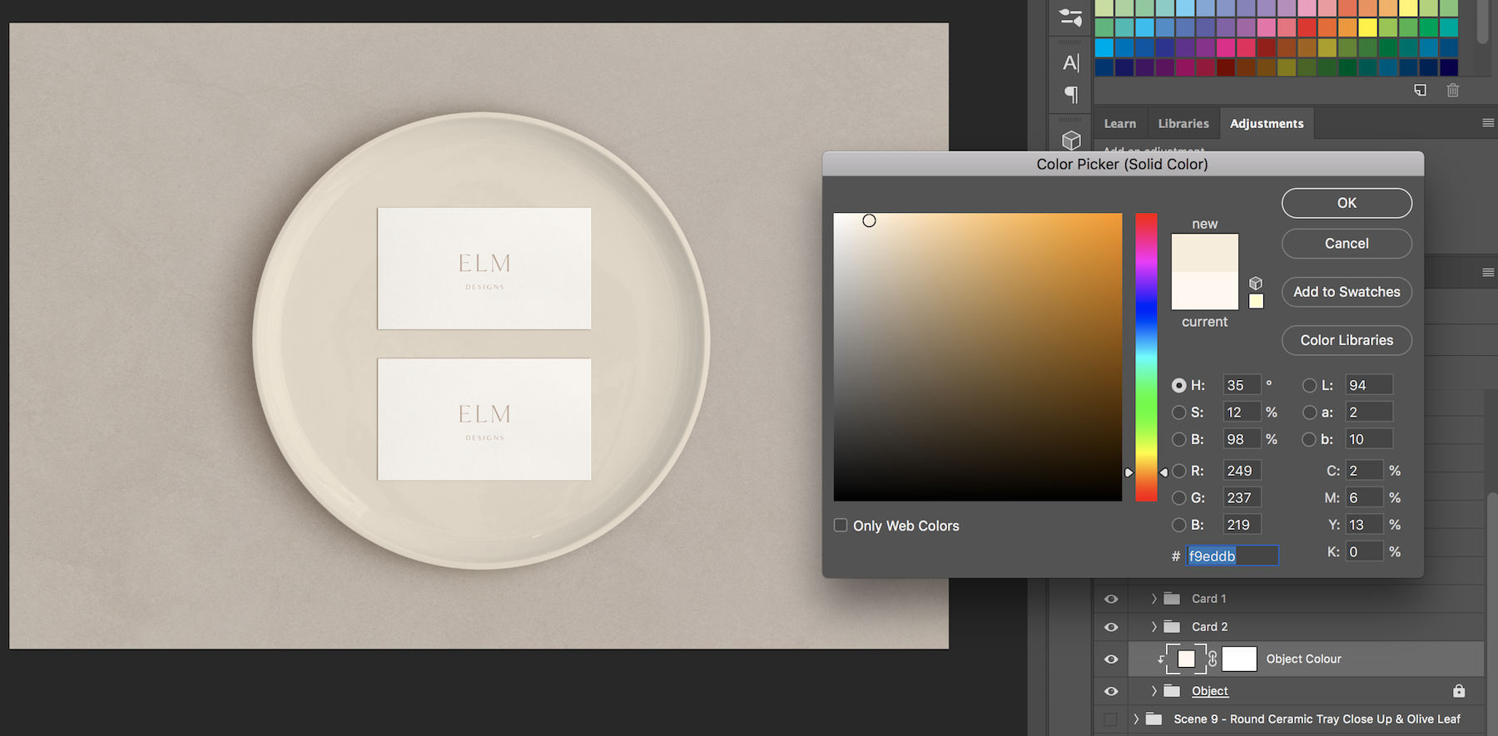Click the lock icon on Object layer

pyautogui.click(x=1458, y=691)
